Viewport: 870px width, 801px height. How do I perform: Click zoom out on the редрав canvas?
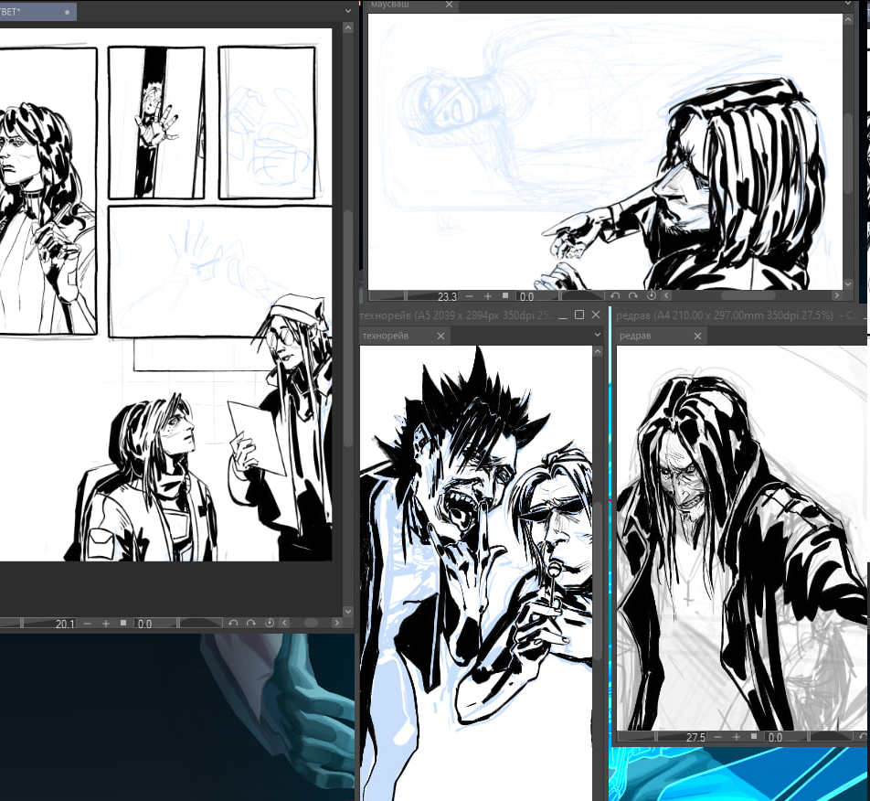[x=716, y=737]
